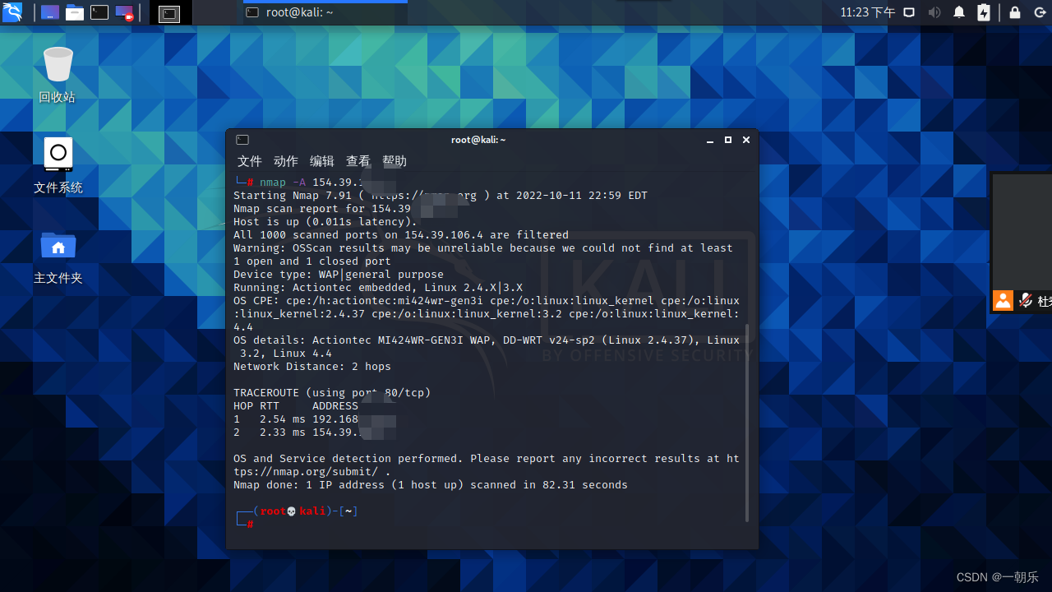1052x592 pixels.
Task: Click the muted volume tray icon
Action: coord(934,12)
